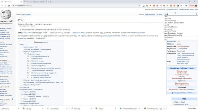Open language settings gear in sidebar
The height and width of the screenshot is (111, 198).
coord(12,99)
